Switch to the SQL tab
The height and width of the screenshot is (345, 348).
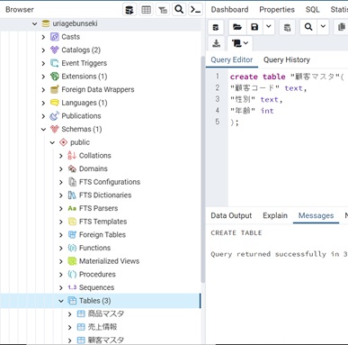313,10
